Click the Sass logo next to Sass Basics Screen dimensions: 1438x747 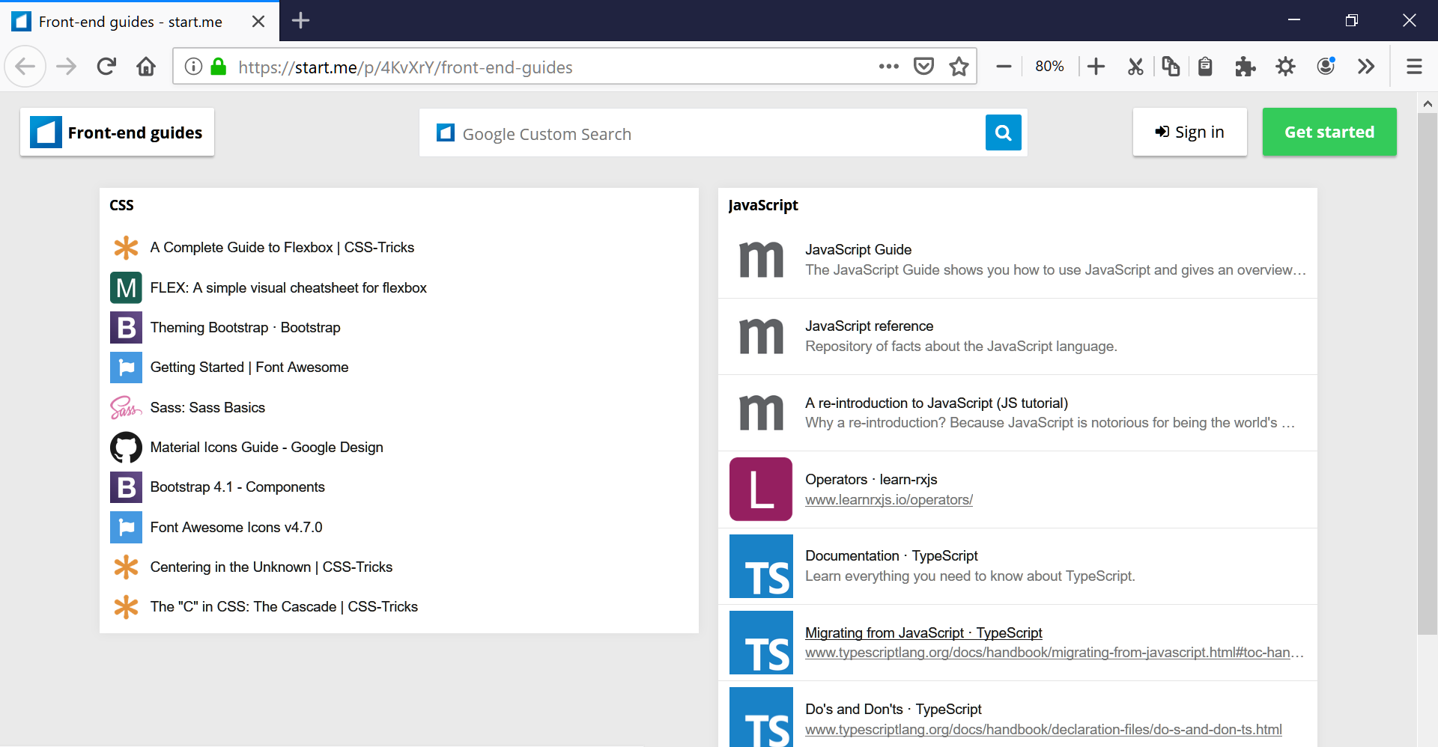tap(125, 407)
